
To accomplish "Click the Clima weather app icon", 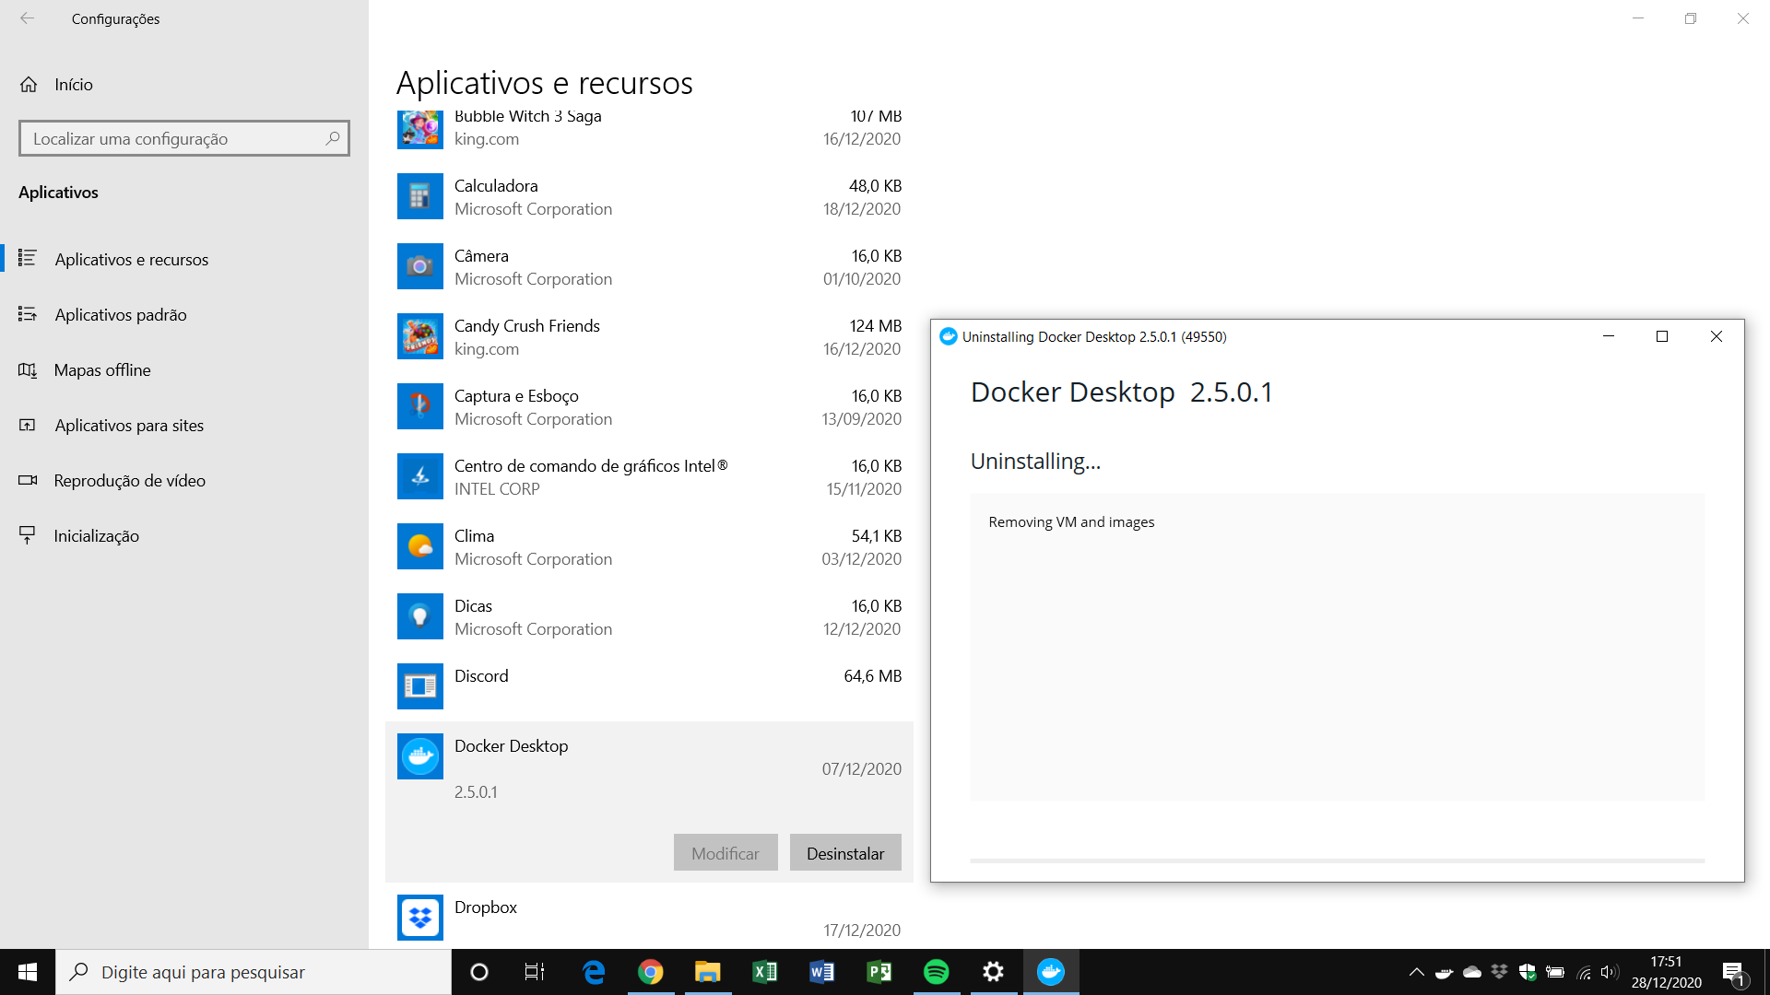I will tap(420, 546).
